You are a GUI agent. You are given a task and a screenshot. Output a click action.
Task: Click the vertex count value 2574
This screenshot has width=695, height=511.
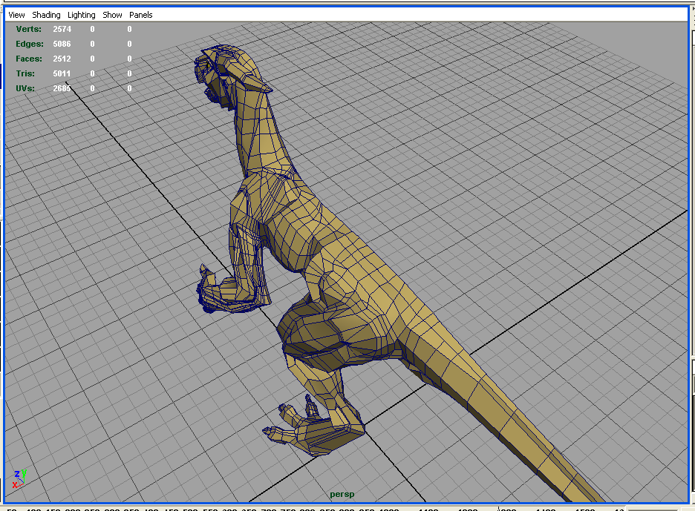[62, 29]
